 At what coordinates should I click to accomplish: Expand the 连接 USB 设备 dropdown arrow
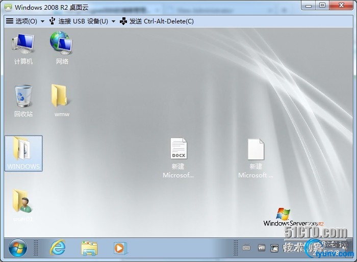pyautogui.click(x=113, y=21)
